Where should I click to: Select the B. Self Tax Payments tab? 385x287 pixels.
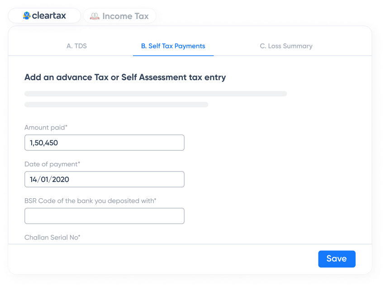(x=173, y=46)
